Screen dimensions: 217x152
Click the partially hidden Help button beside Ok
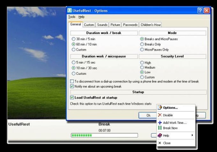tap(200, 115)
